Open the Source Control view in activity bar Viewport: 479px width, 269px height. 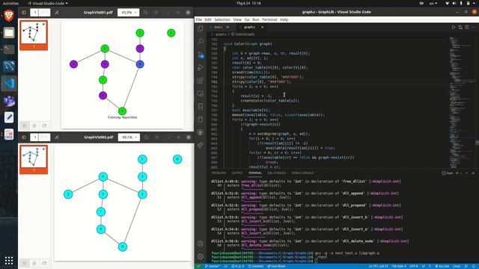click(x=201, y=55)
